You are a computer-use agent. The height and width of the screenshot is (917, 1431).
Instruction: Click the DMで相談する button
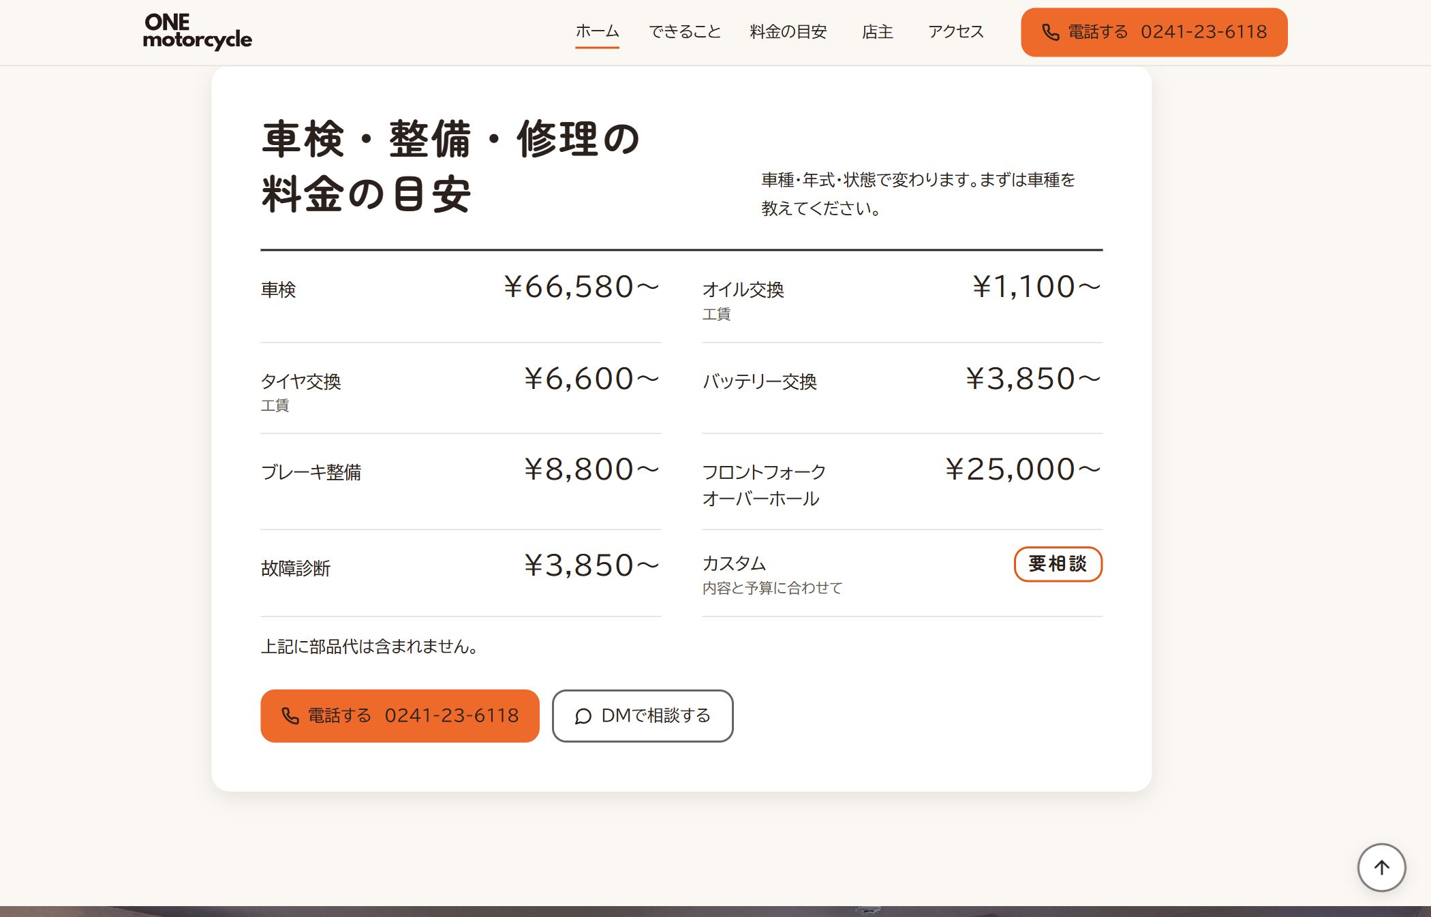coord(643,715)
